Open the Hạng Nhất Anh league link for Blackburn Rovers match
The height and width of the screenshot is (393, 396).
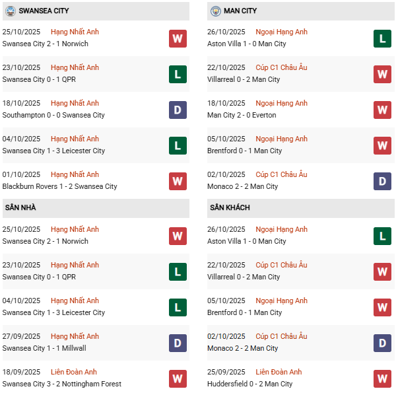click(x=75, y=174)
